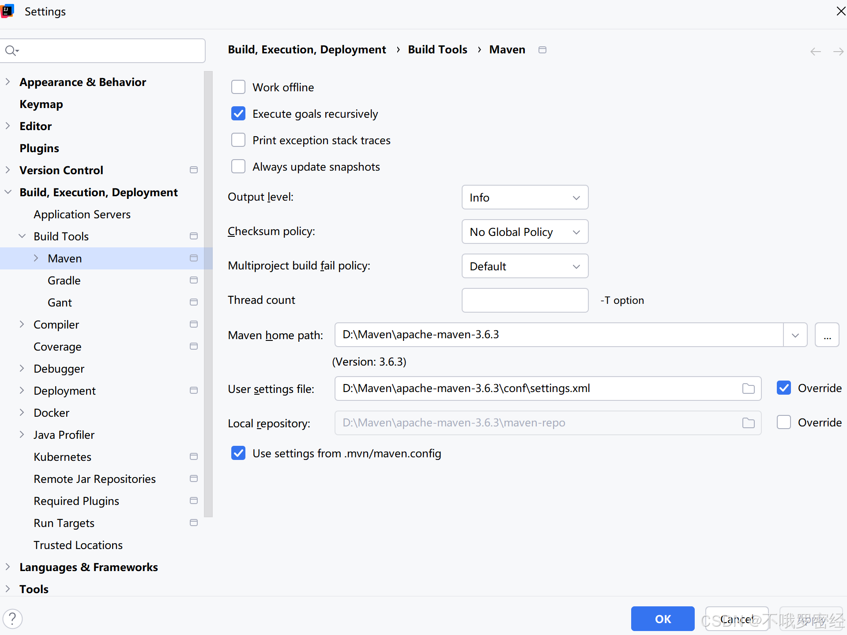Select Gradle under Build Tools
This screenshot has height=635, width=847.
tap(64, 280)
